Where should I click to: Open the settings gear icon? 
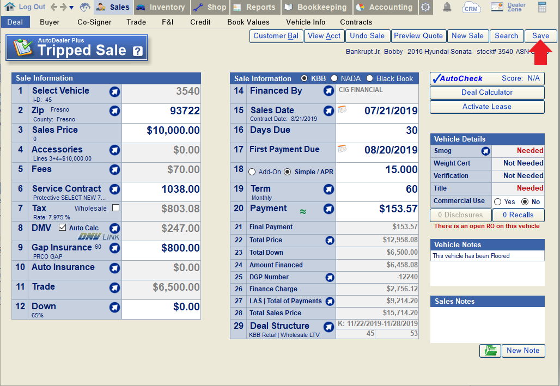click(425, 7)
